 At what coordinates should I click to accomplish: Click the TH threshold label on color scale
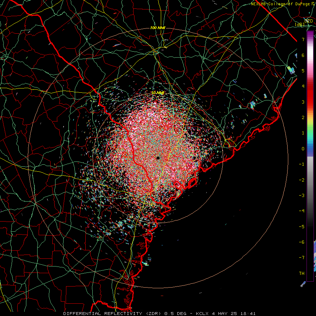click(x=302, y=274)
